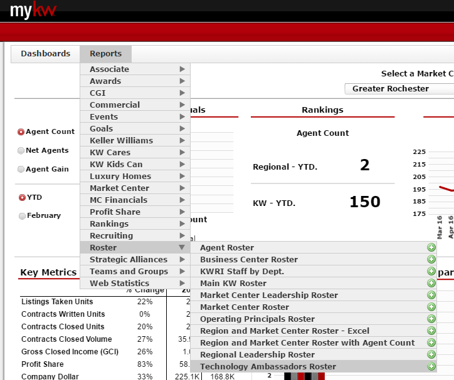Viewport: 454px width, 380px height.
Task: Open the Profit Share menu item
Action: point(135,212)
